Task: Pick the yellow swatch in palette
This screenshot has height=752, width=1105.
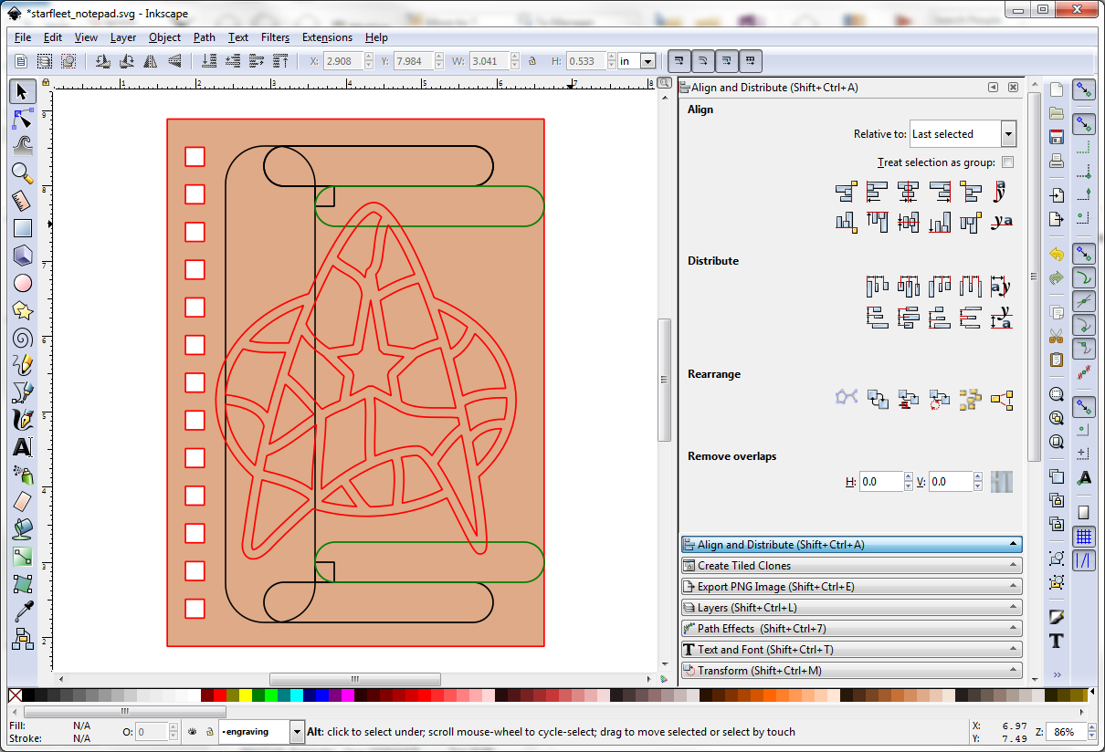Action: (246, 695)
